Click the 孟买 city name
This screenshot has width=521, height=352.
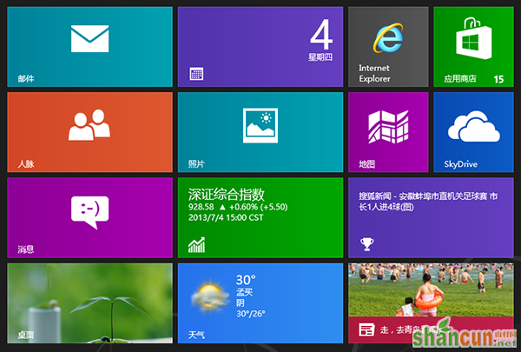pos(244,292)
